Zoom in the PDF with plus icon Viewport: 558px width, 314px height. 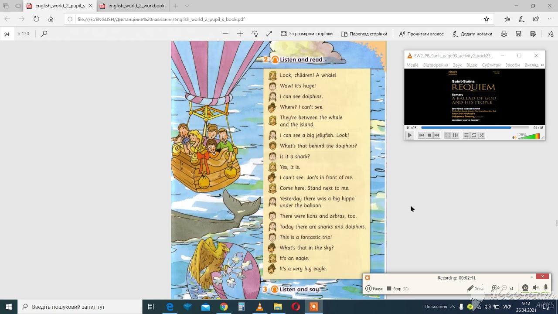tap(240, 34)
